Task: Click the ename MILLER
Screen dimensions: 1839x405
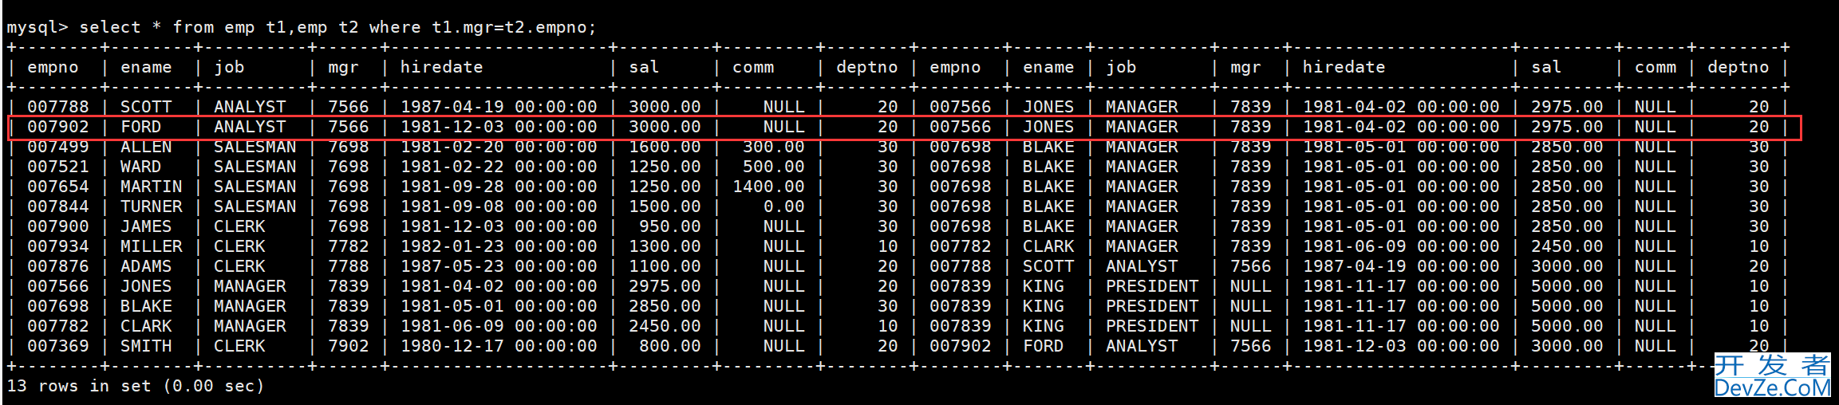Action: click(x=152, y=246)
